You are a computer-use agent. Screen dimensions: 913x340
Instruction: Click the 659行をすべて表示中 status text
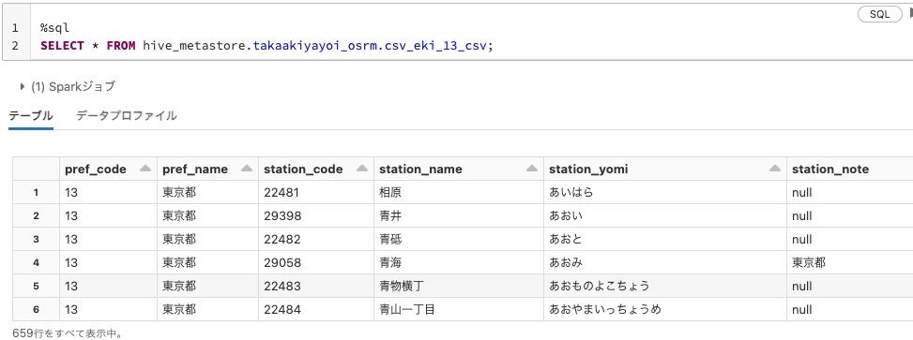point(67,333)
